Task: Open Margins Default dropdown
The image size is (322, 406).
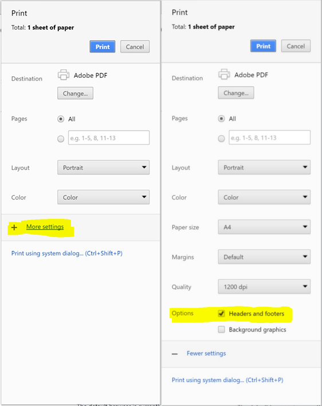Action: click(x=264, y=257)
